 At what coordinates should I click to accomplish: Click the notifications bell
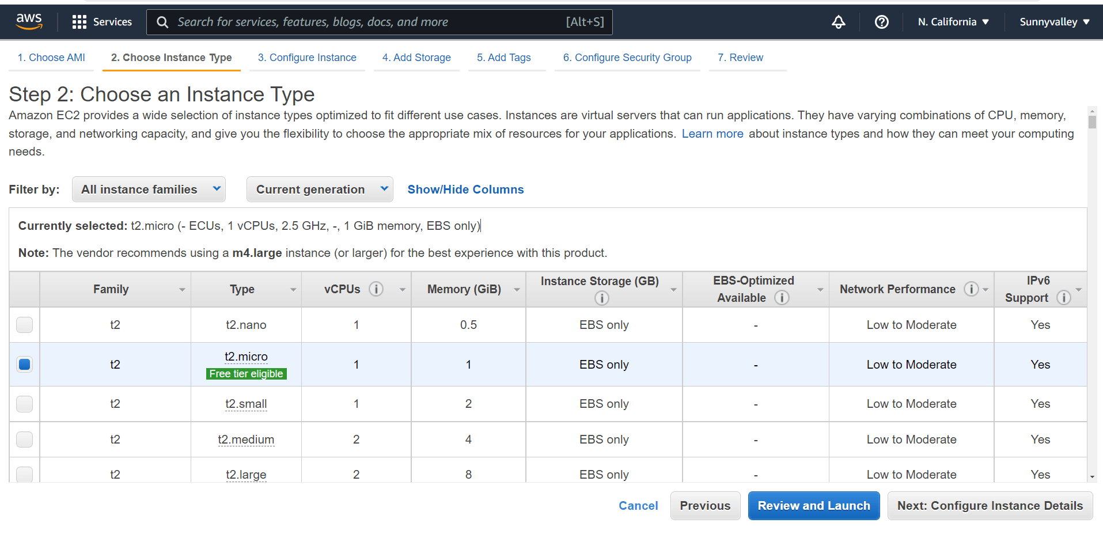pos(838,22)
